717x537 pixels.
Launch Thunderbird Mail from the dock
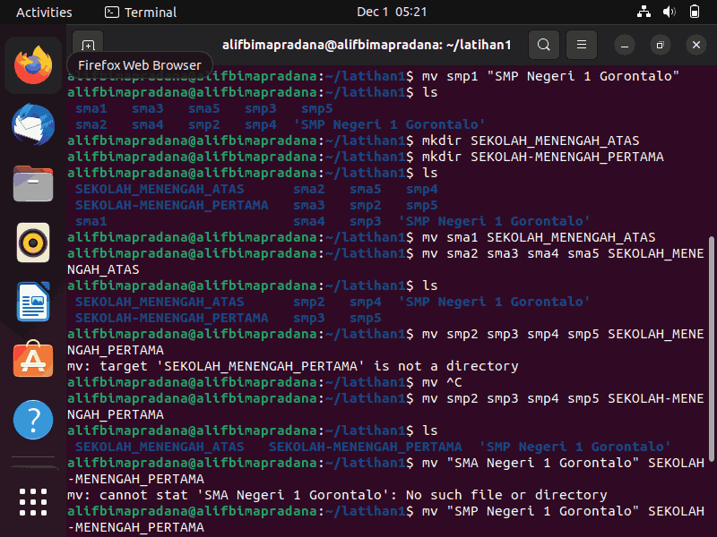[33, 124]
